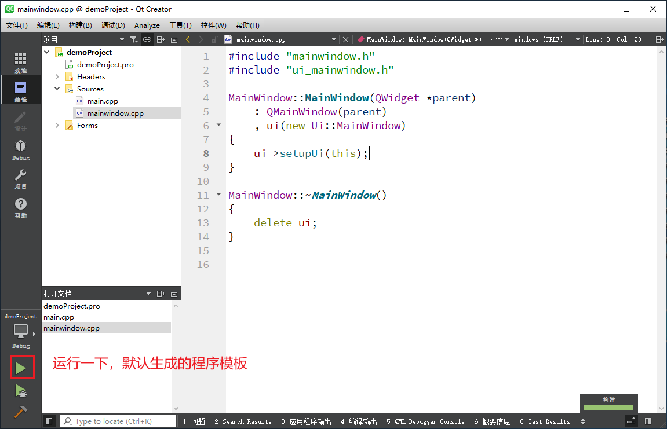Open the 调试(D) menu
This screenshot has width=667, height=429.
point(113,25)
